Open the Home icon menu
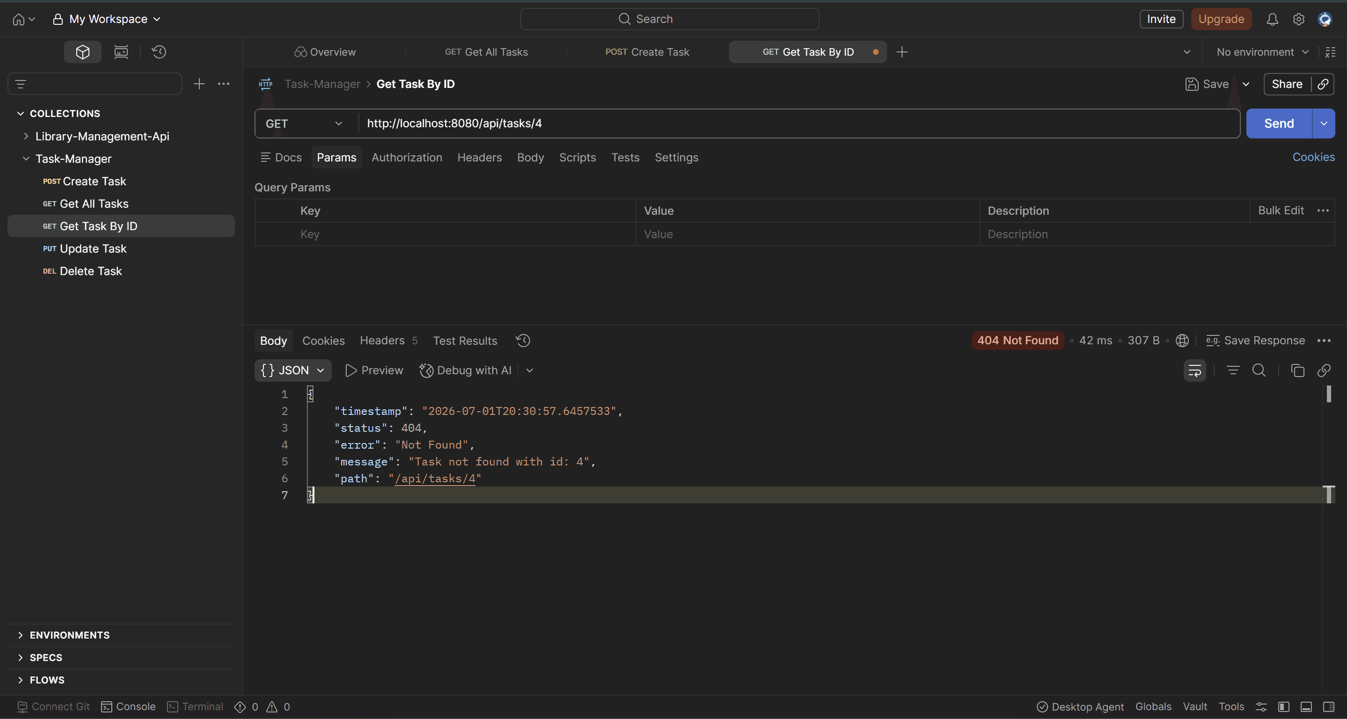Viewport: 1347px width, 719px height. (23, 19)
